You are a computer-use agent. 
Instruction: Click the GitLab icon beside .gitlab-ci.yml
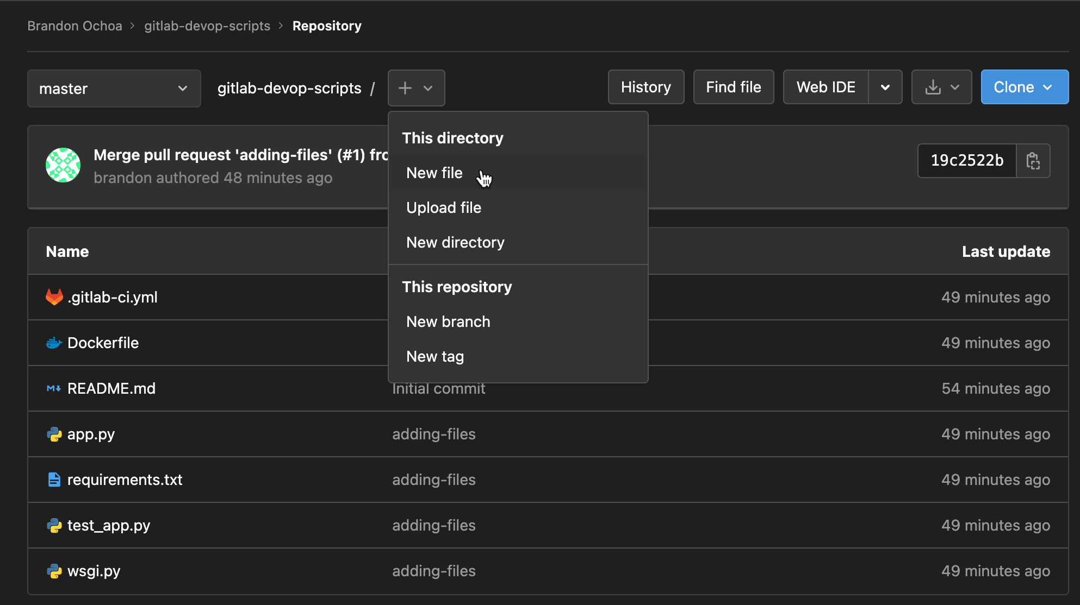(54, 297)
